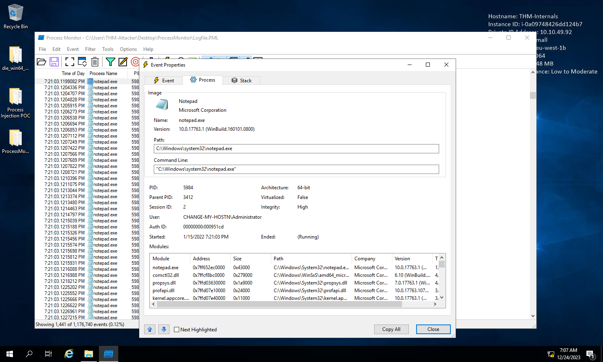The width and height of the screenshot is (603, 362).
Task: Open the Highlight pencil toolbar icon
Action: [123, 62]
